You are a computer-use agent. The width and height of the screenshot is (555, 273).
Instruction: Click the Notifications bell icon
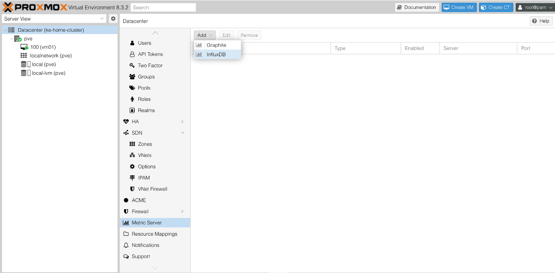(126, 245)
